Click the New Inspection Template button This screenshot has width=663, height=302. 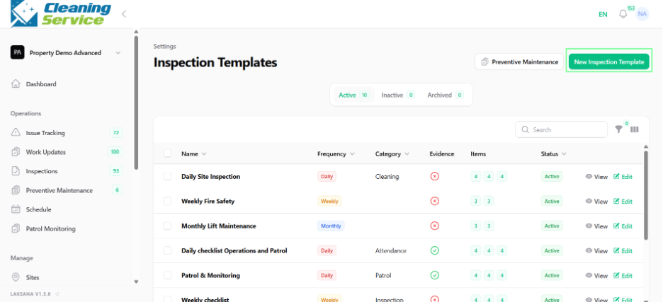point(609,62)
